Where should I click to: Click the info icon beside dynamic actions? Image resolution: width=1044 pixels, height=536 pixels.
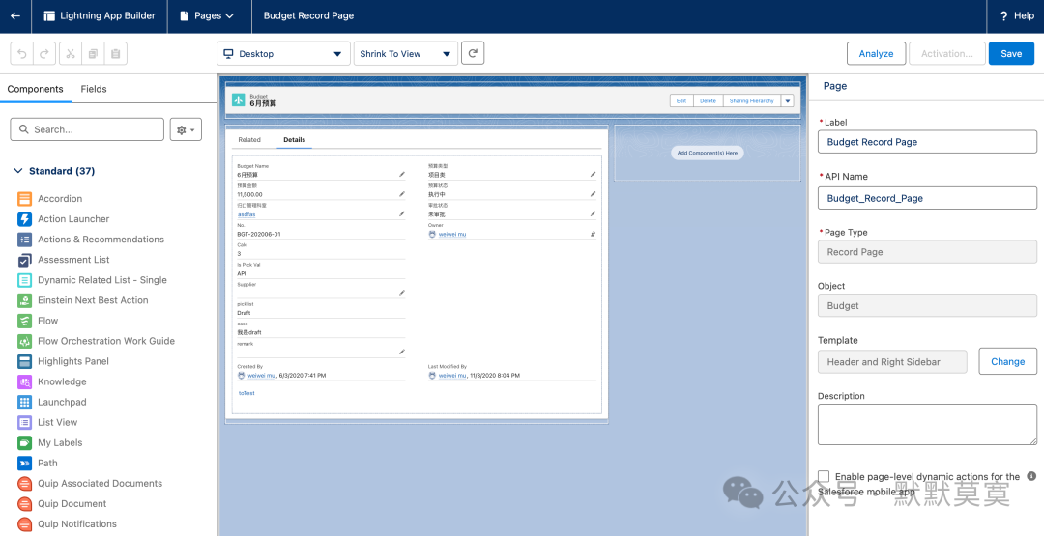point(1031,476)
